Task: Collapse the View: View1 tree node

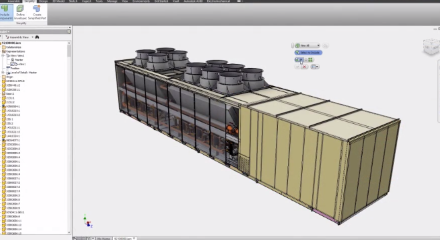Action: [x=3, y=55]
